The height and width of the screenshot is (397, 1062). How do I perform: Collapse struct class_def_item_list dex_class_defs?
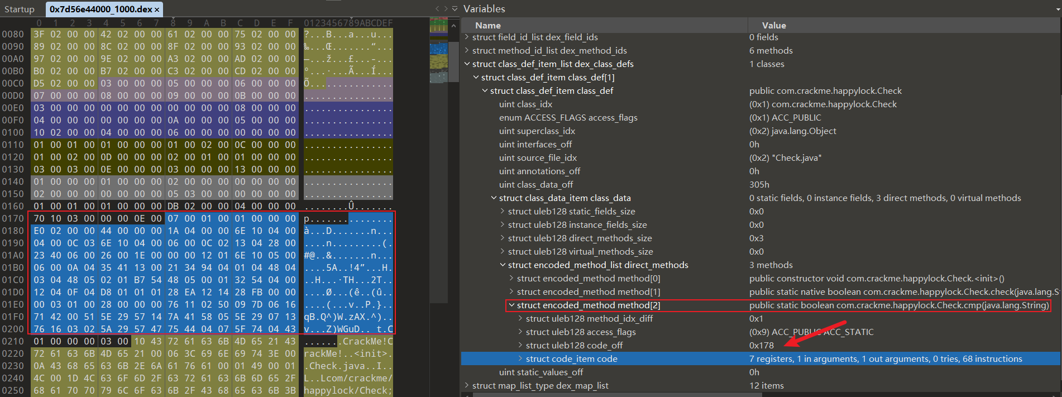(x=467, y=64)
